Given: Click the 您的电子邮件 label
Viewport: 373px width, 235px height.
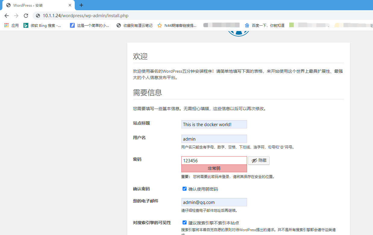Looking at the screenshot, I should point(146,201).
